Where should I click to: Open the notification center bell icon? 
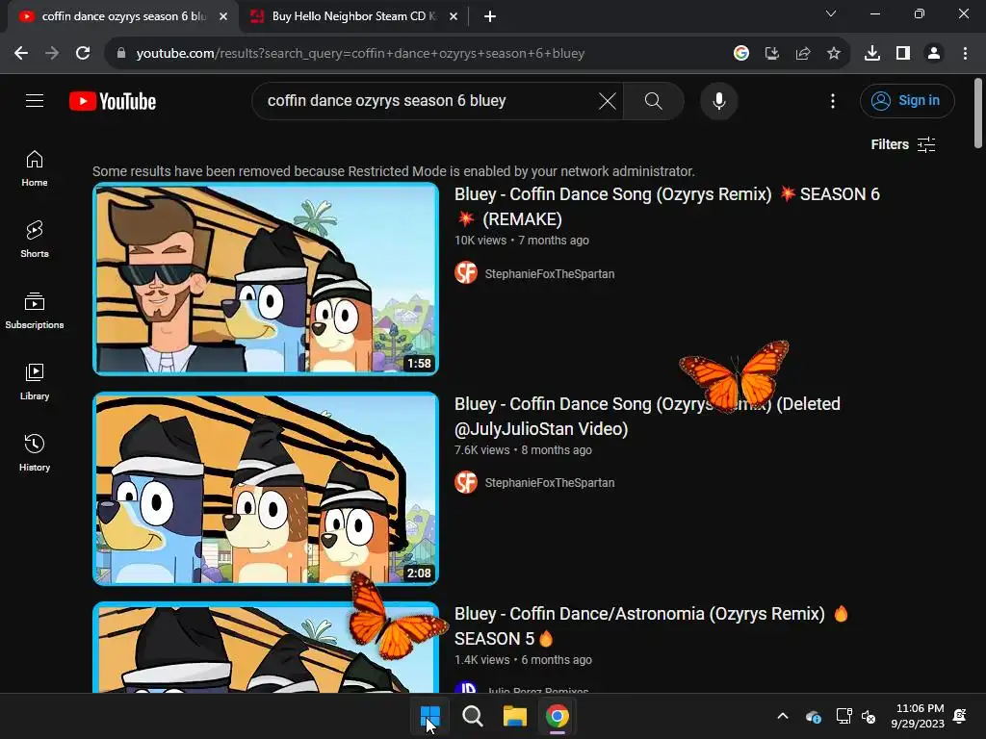pos(960,716)
